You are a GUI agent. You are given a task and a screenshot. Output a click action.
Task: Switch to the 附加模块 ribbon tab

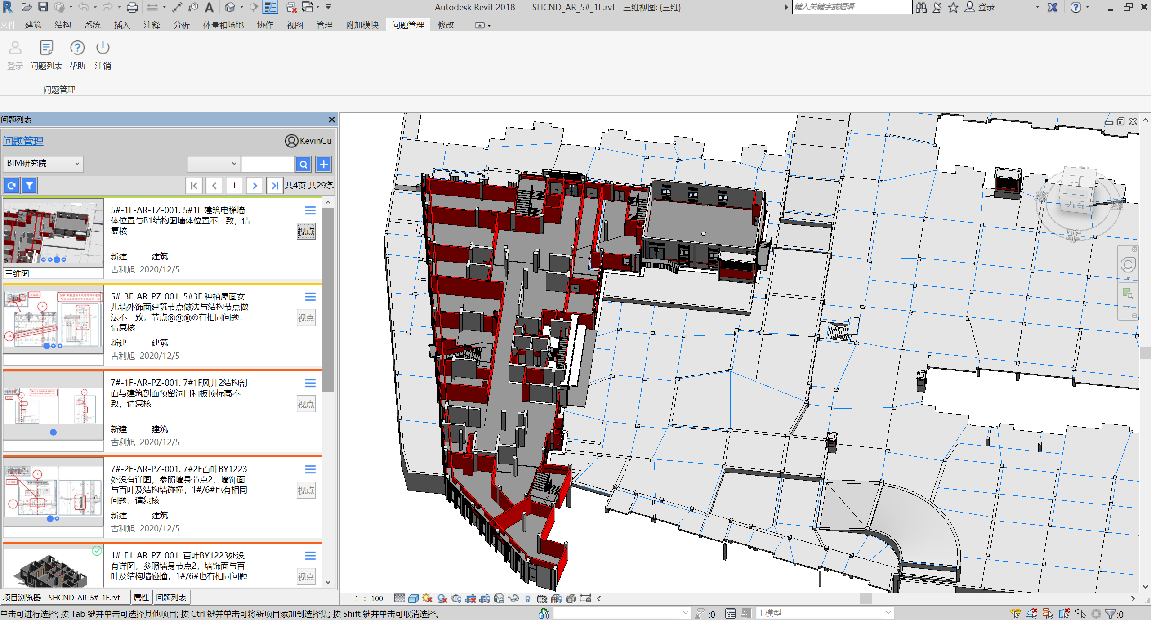[x=362, y=25]
